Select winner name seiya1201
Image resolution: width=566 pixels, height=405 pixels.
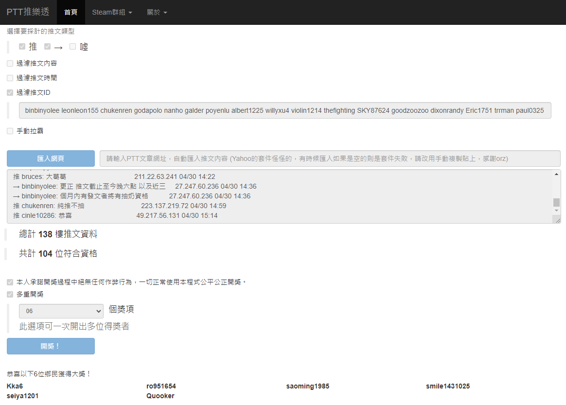click(22, 396)
